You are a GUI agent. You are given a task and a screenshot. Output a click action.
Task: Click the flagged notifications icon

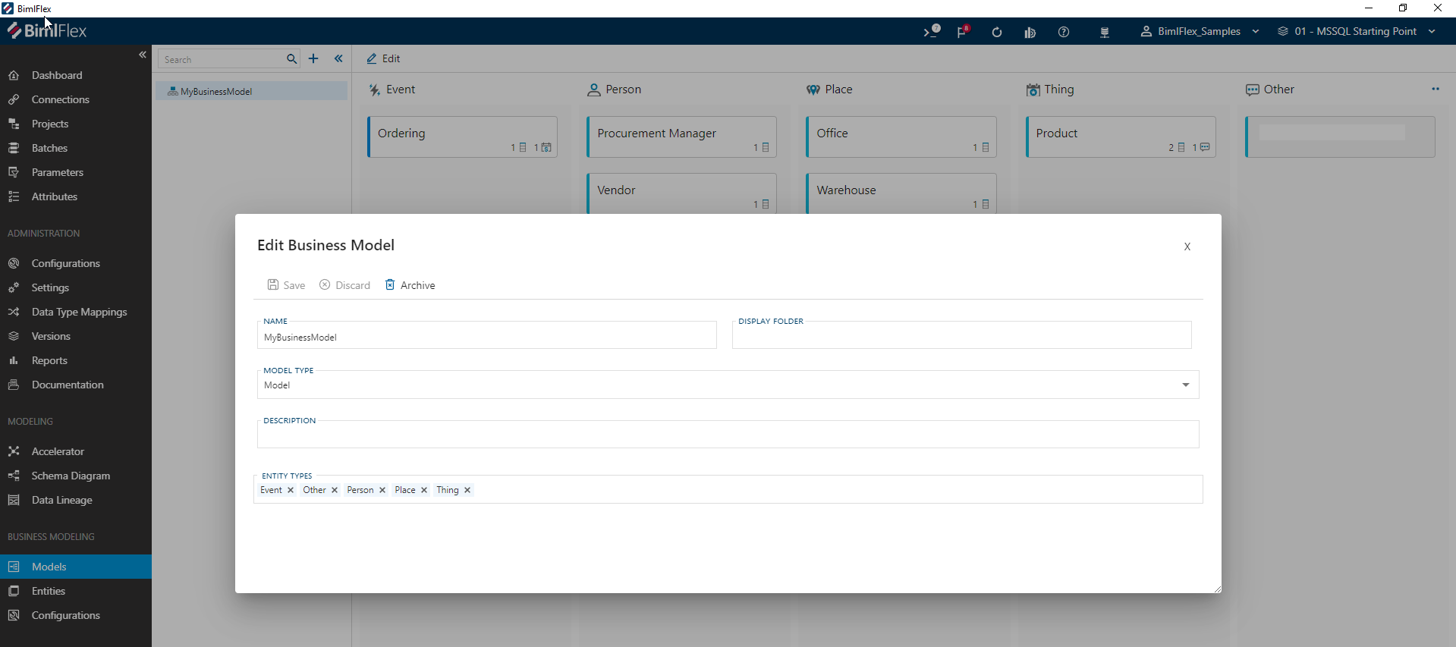[963, 32]
